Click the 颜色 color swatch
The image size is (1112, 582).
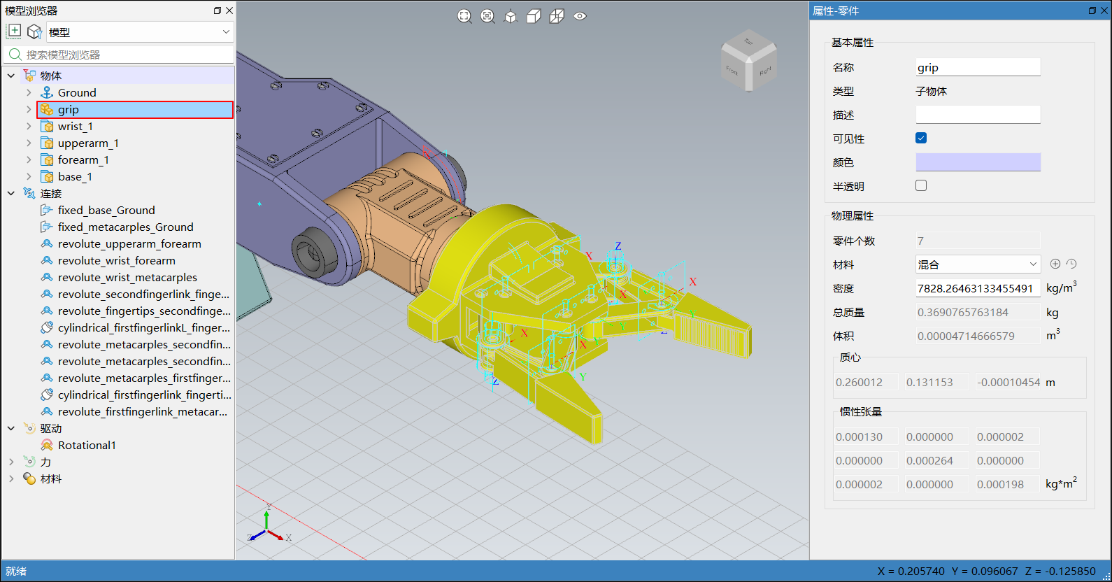point(978,162)
